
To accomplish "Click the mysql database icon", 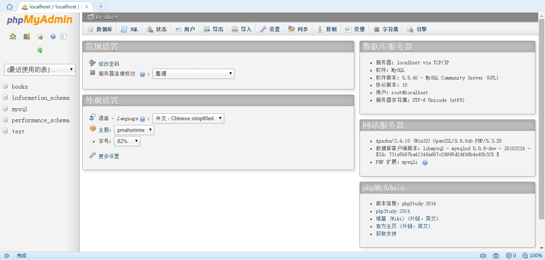I will tap(6, 109).
